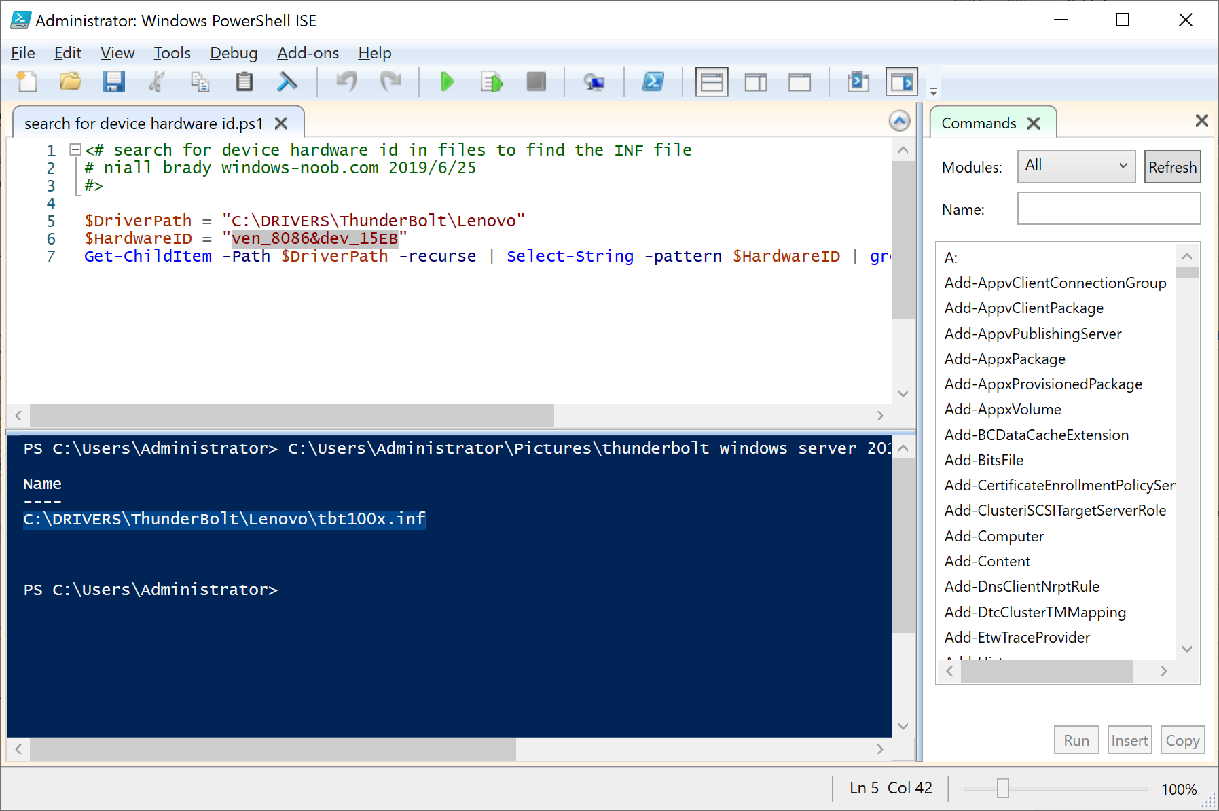The height and width of the screenshot is (811, 1219).
Task: Click console horizontal scrollbar left arrow
Action: (18, 749)
